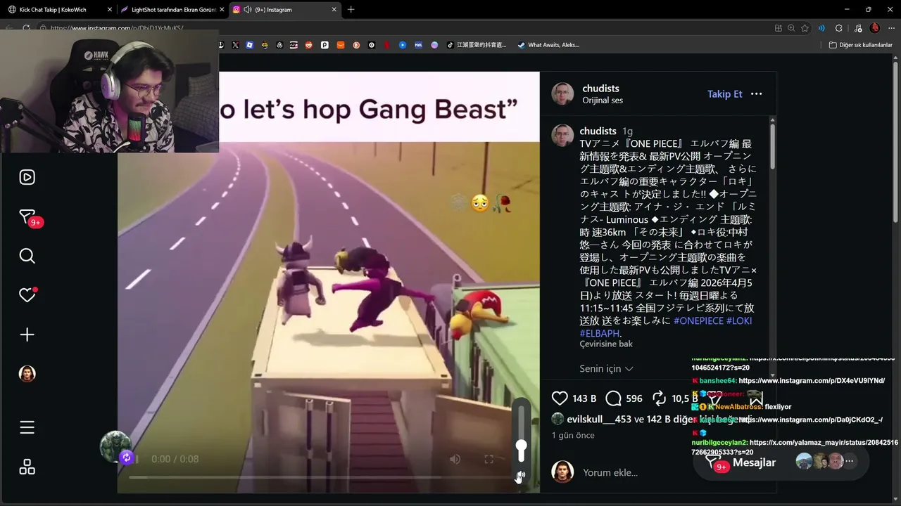Viewport: 901px width, 506px height.
Task: Open the #LOKI hashtag
Action: [739, 320]
